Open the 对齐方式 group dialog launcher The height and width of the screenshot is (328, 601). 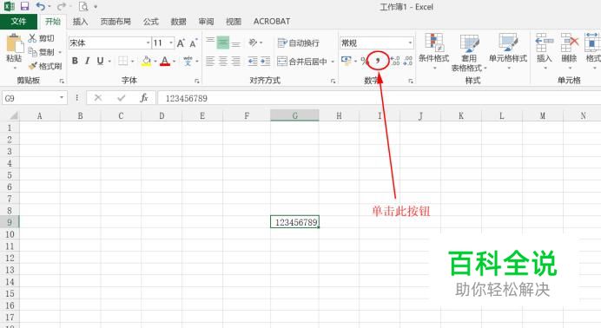(334, 82)
